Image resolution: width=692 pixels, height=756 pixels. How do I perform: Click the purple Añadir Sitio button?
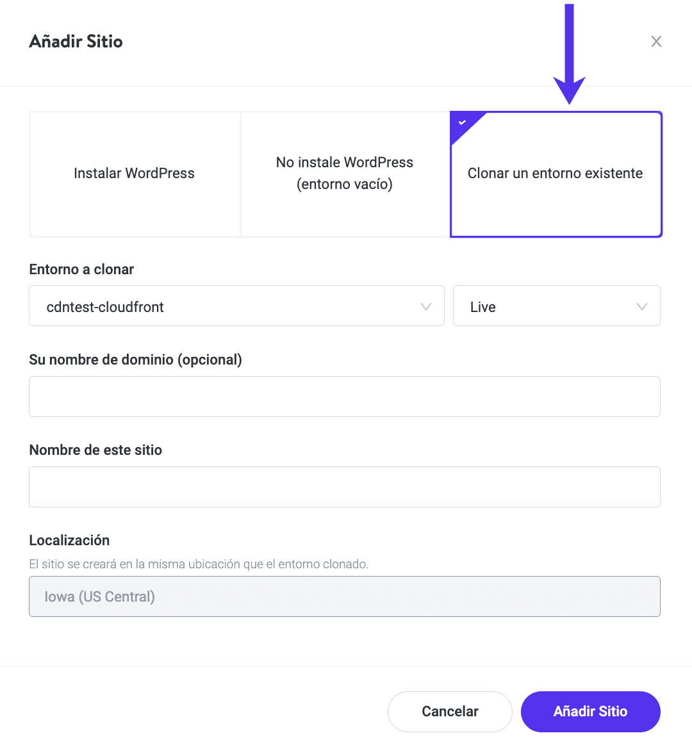point(590,711)
